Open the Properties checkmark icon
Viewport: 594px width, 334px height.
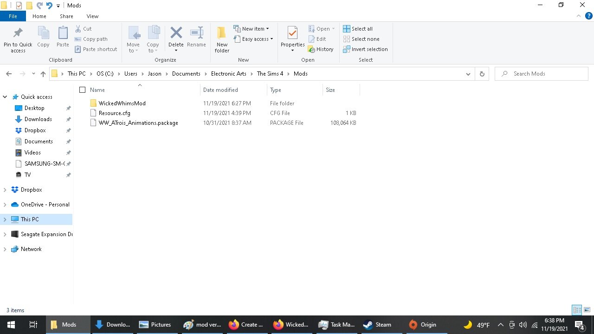point(292,33)
